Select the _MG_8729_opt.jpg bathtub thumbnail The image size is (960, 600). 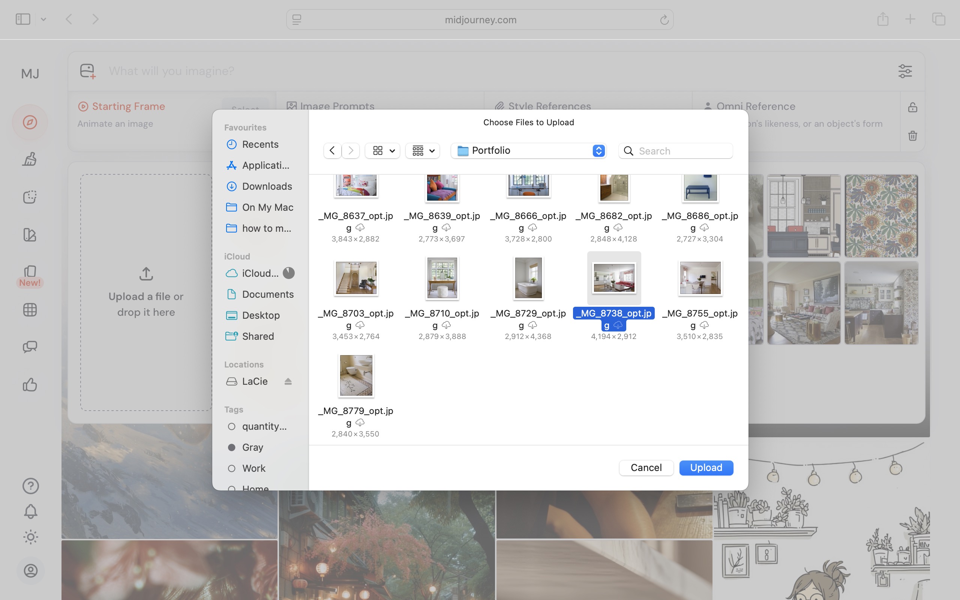pyautogui.click(x=528, y=278)
